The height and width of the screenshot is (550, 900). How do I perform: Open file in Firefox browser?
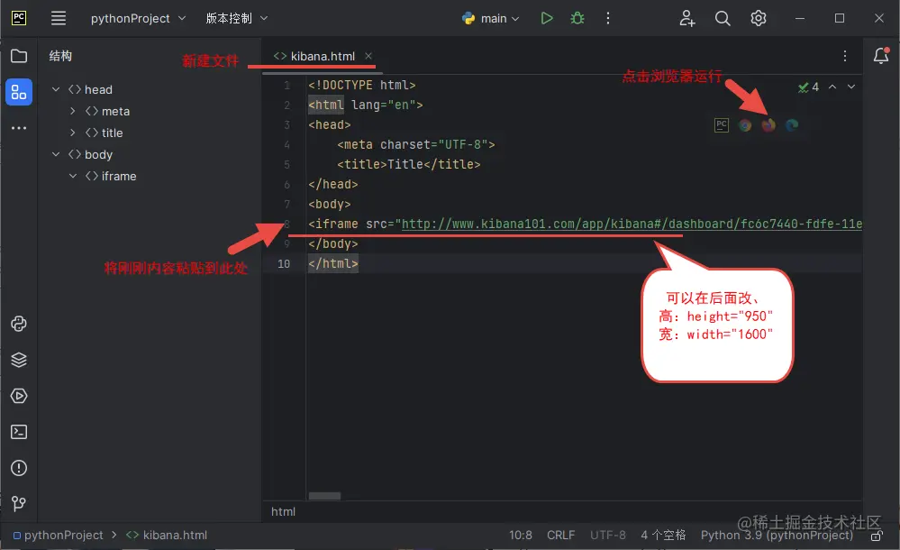(768, 124)
